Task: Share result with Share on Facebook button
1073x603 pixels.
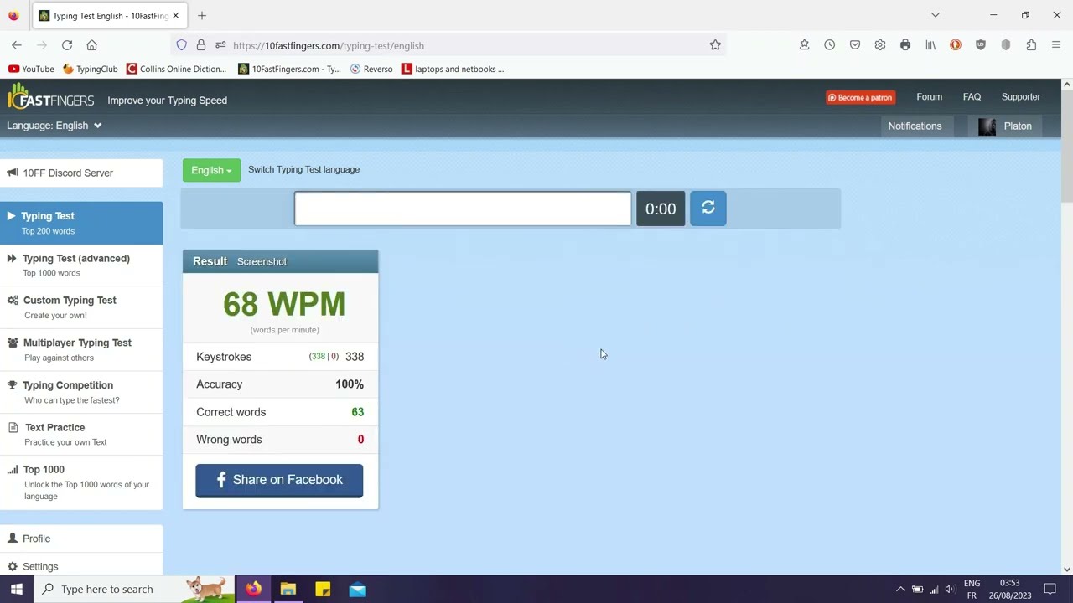Action: pyautogui.click(x=279, y=480)
